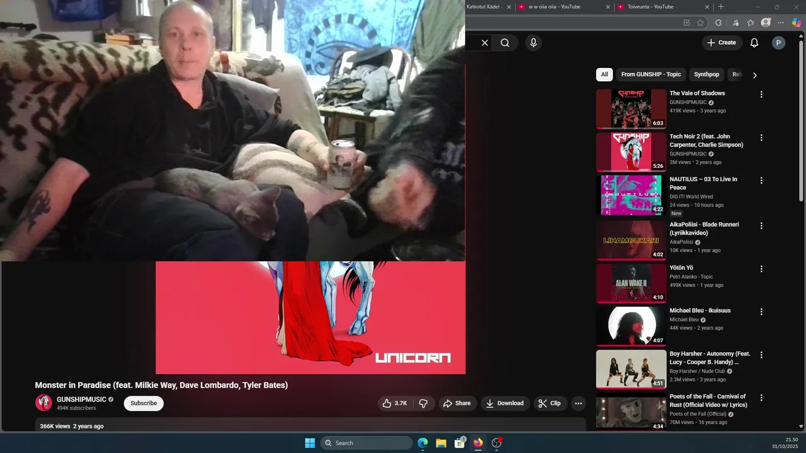
Task: Open options for NAUTILUS – 03 To Live In Peace
Action: [x=761, y=180]
